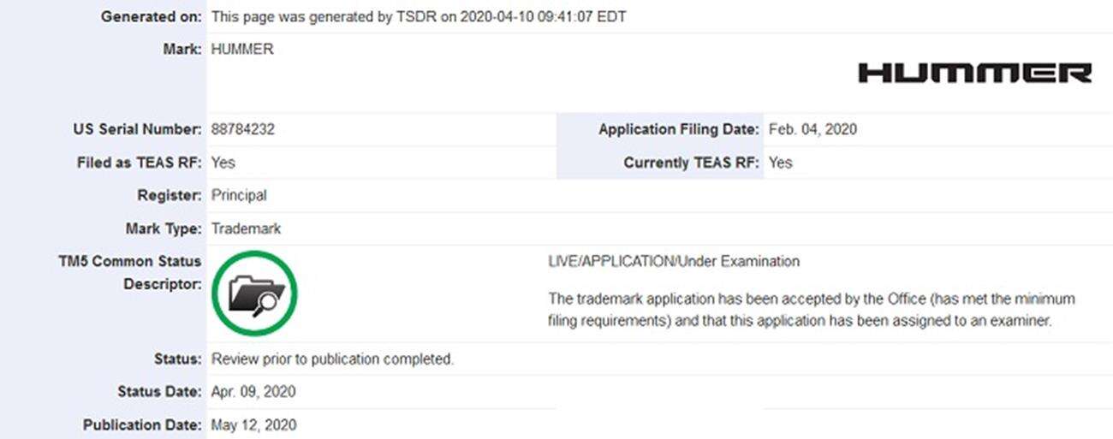This screenshot has width=1113, height=439.
Task: Click the "Generated on:" label
Action: 152,17
